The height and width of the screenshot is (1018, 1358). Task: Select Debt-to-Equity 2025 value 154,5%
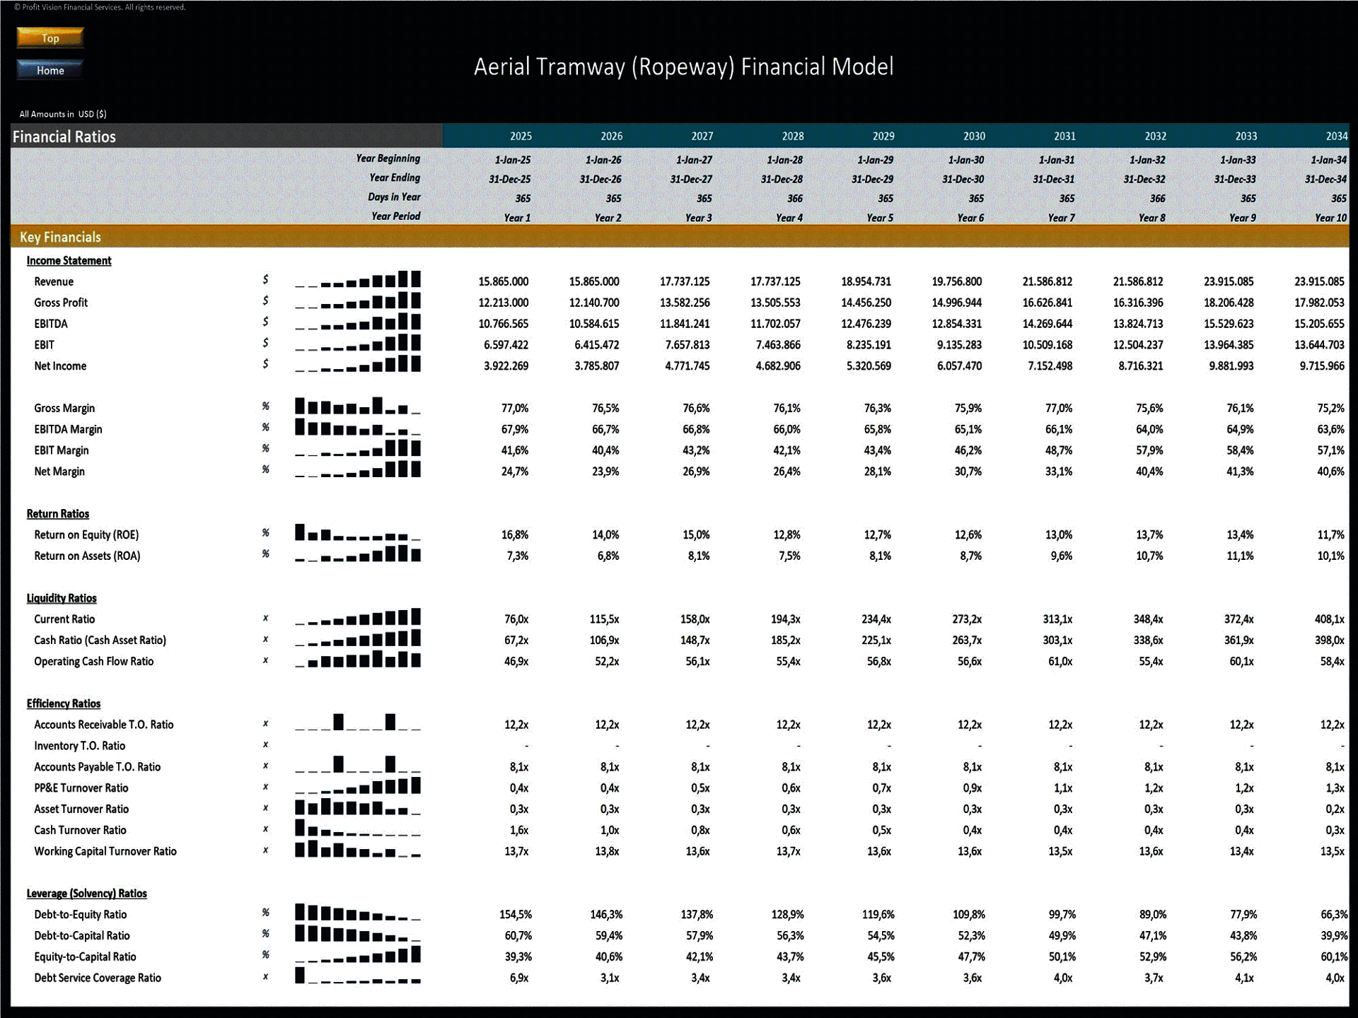[516, 915]
